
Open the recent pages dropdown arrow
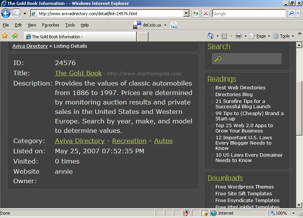pos(25,14)
